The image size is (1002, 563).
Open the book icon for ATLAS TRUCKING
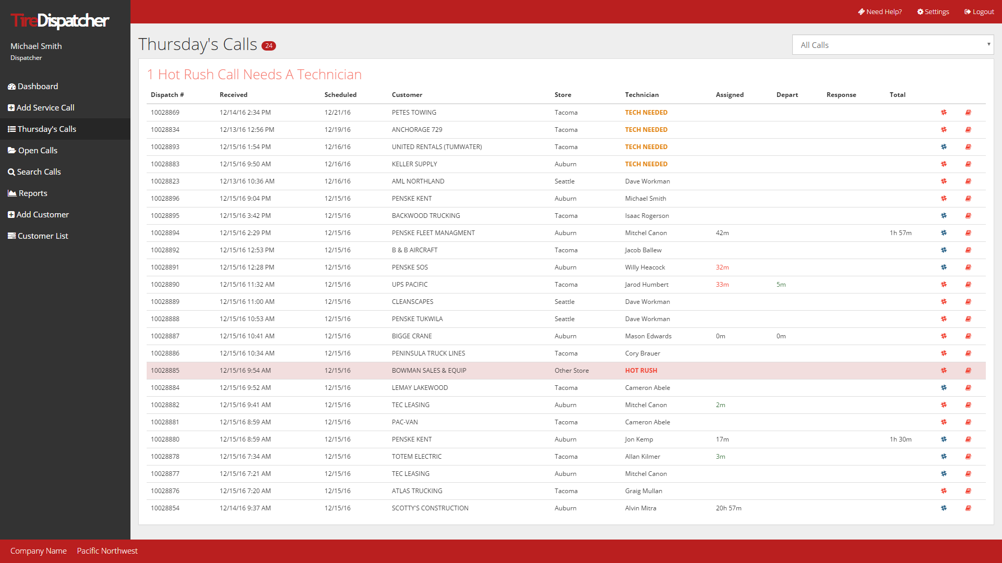tap(968, 491)
